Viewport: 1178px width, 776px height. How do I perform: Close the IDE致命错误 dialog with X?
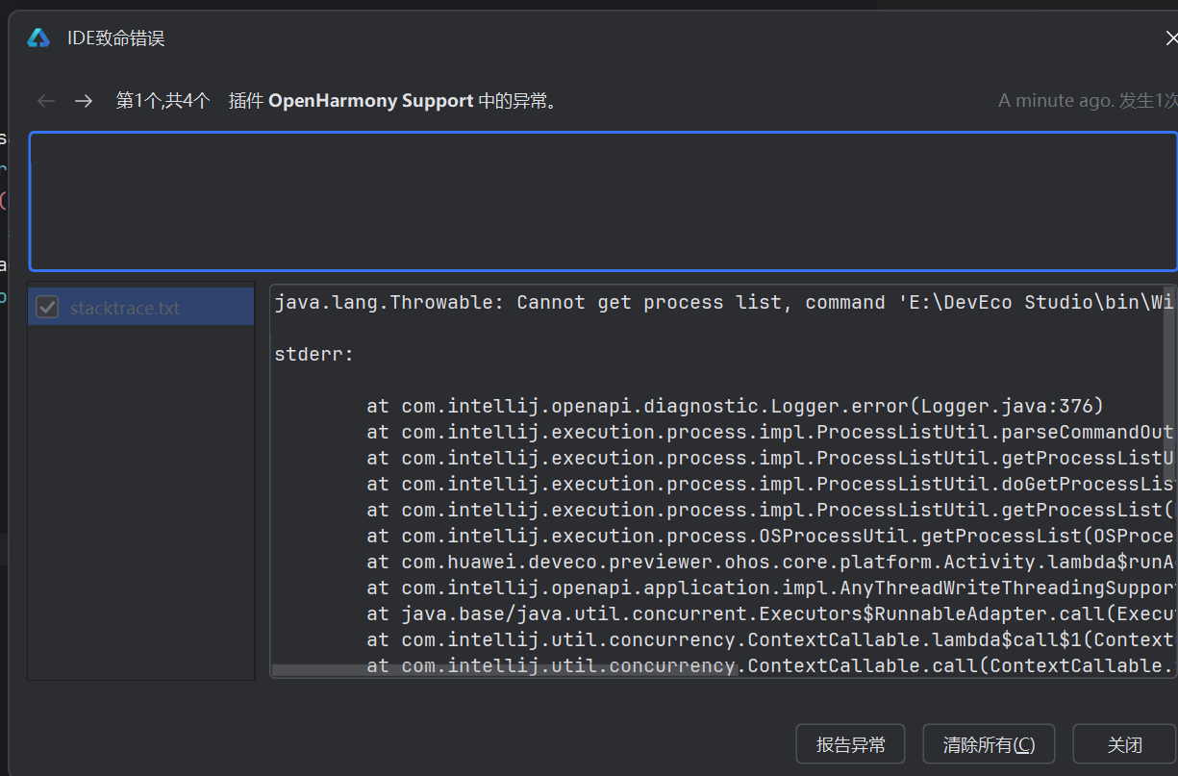tap(1170, 38)
